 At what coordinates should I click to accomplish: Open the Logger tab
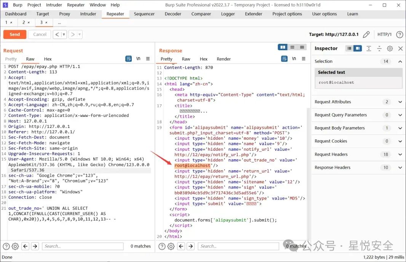pyautogui.click(x=228, y=14)
